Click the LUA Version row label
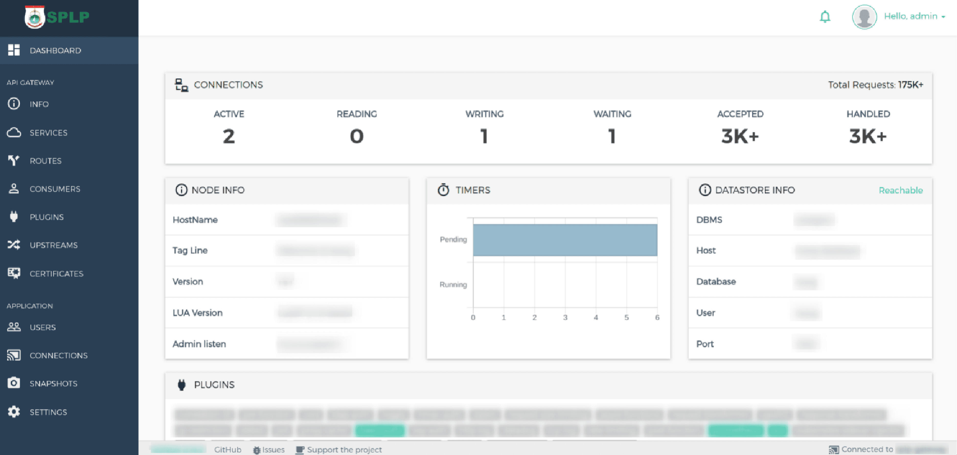The width and height of the screenshot is (957, 455). pyautogui.click(x=197, y=313)
